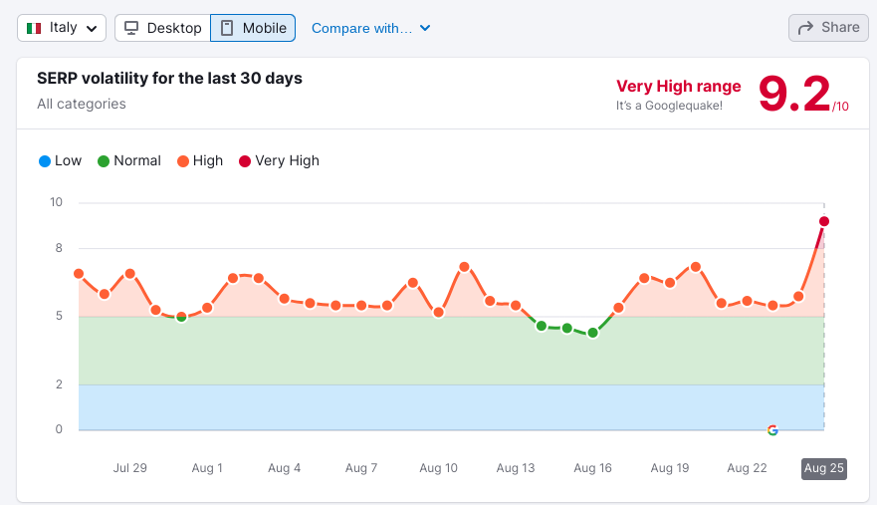Switch to Desktop device view
The image size is (877, 505).
point(163,28)
